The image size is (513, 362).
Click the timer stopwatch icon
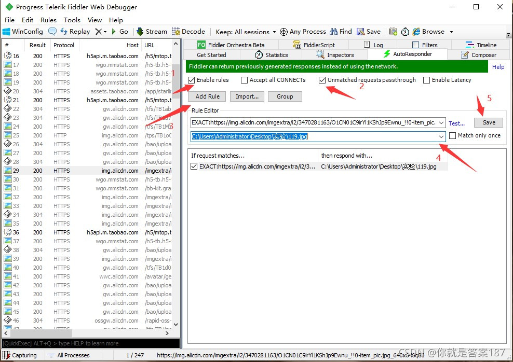[x=405, y=32]
